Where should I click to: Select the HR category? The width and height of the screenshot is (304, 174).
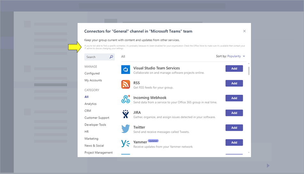pos(87,132)
